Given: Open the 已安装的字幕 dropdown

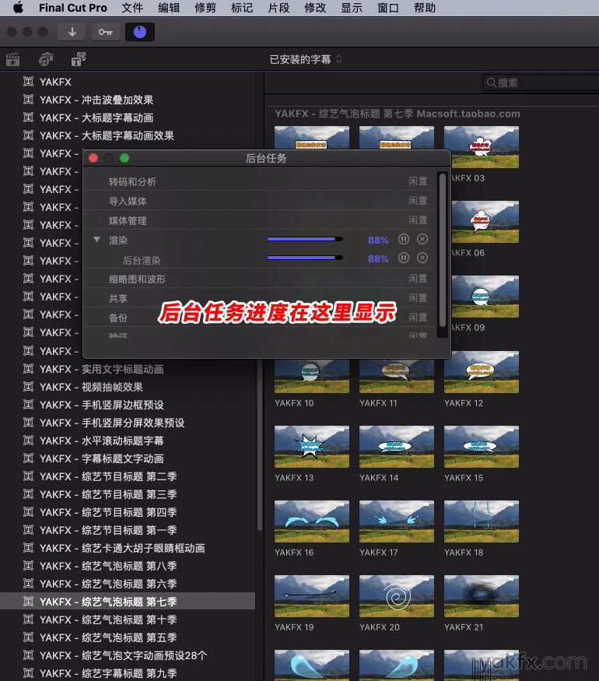Looking at the screenshot, I should pos(306,59).
